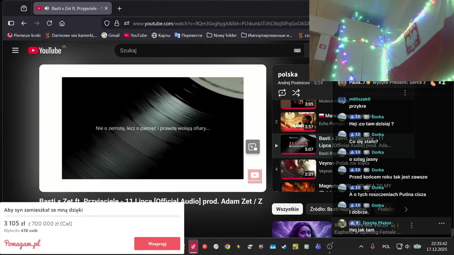Go to YouTube home via logo
Screen dimensions: 454x255
coord(45,50)
